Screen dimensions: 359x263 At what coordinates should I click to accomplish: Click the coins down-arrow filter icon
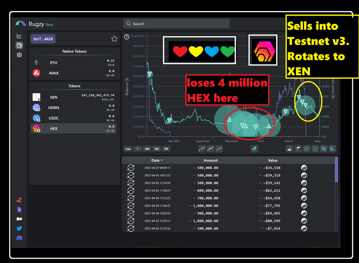pyautogui.click(x=332, y=149)
